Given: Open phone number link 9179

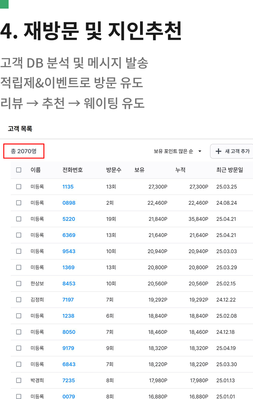Looking at the screenshot, I should pyautogui.click(x=68, y=348).
